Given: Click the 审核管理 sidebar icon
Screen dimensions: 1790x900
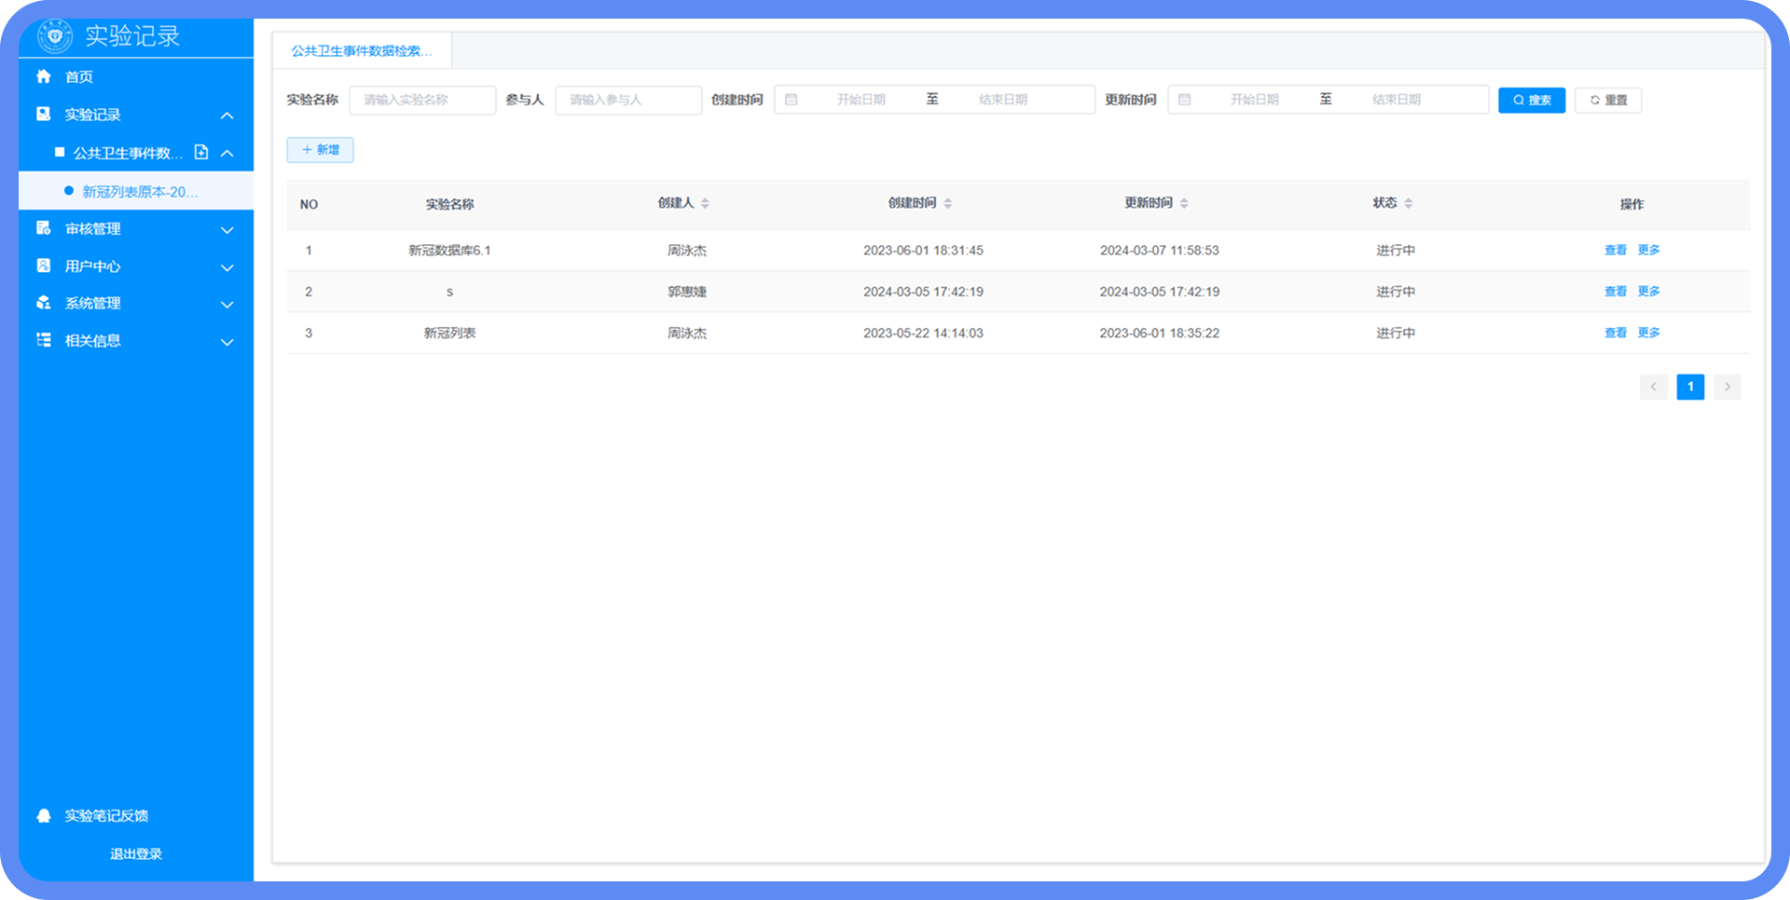Looking at the screenshot, I should (x=44, y=228).
